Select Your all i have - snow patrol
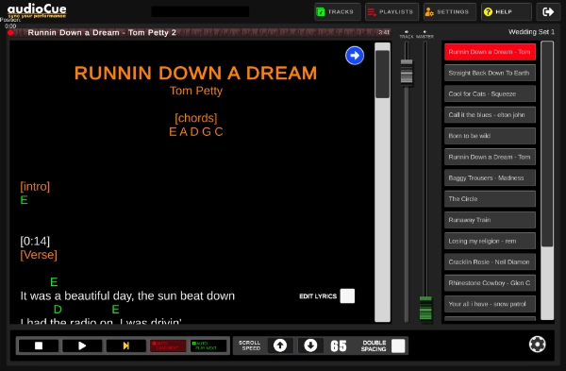Image resolution: width=566 pixels, height=371 pixels. (x=490, y=304)
